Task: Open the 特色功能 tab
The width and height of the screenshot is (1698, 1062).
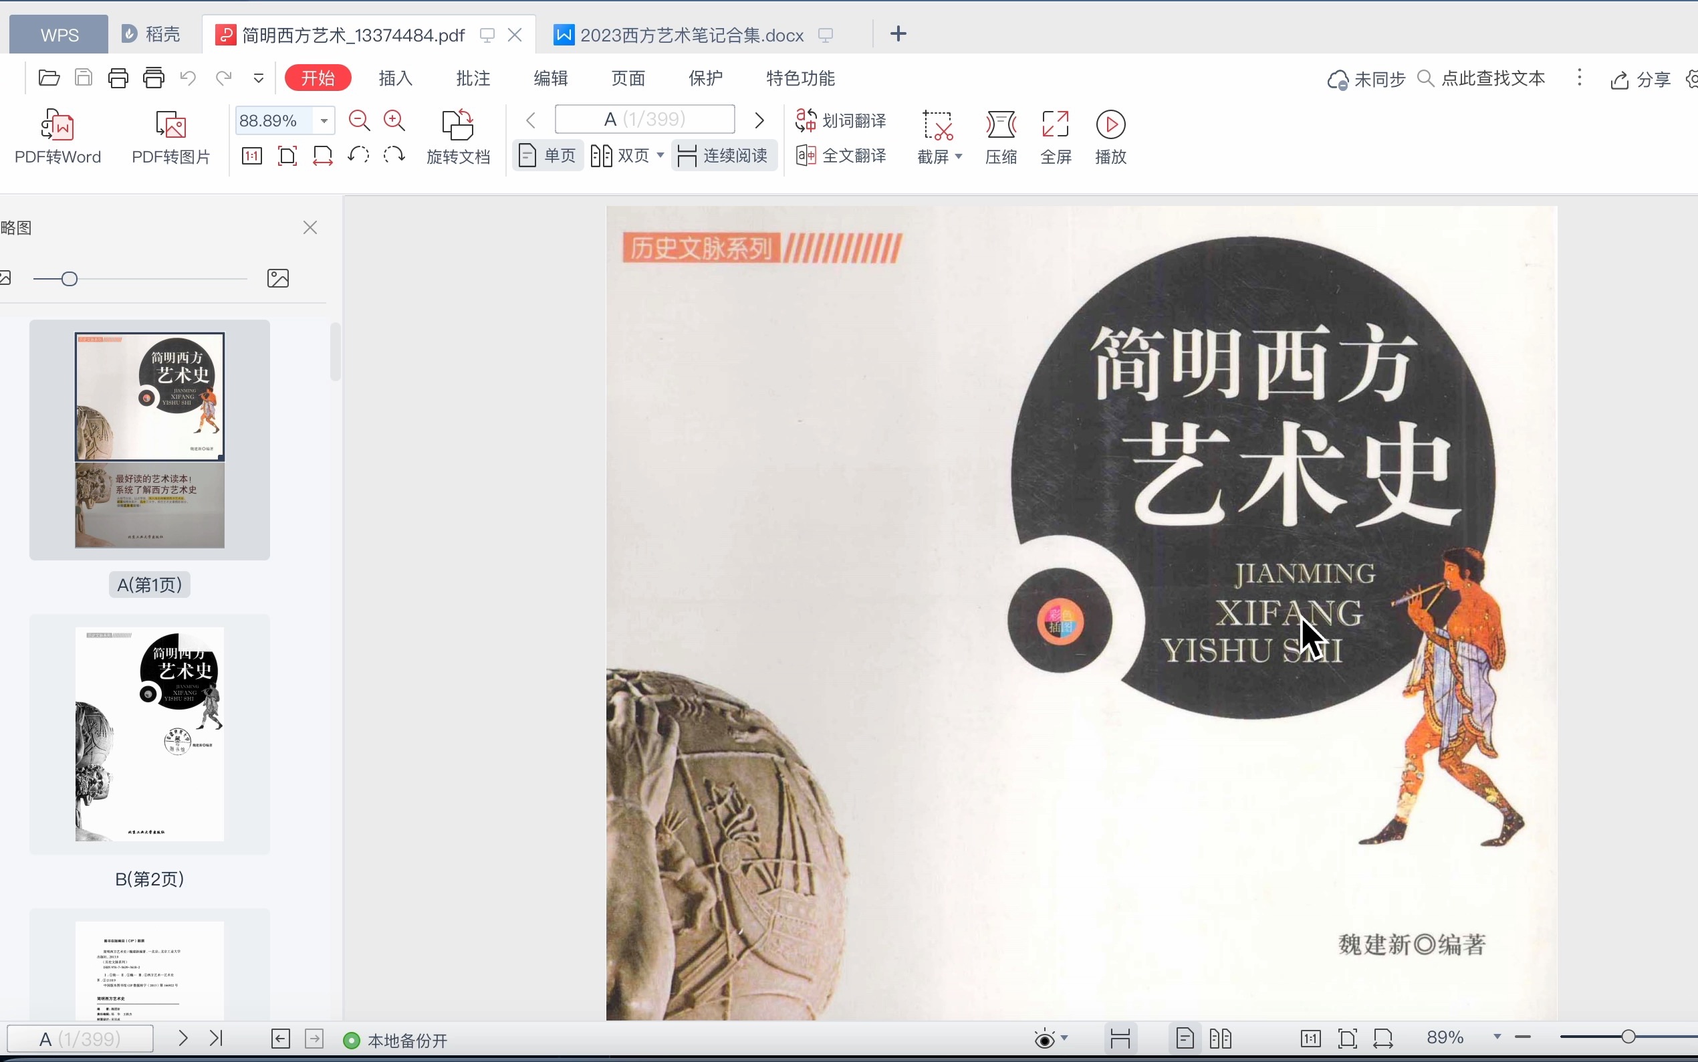Action: [x=801, y=78]
